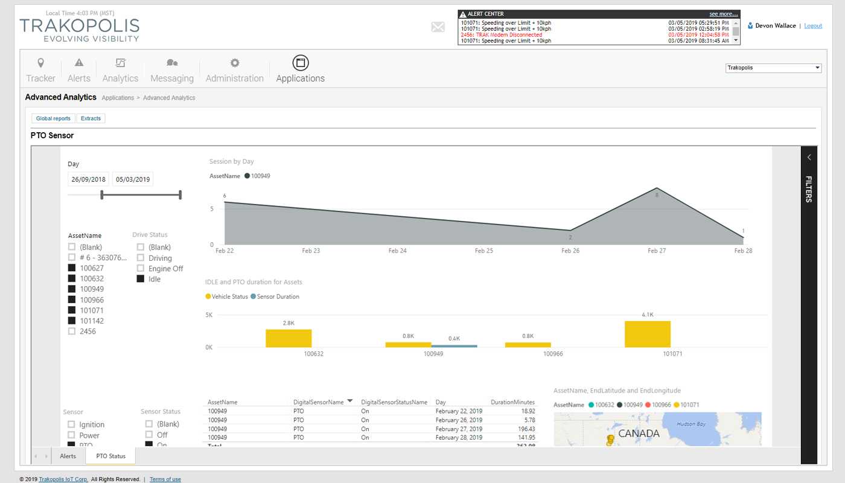The width and height of the screenshot is (845, 483).
Task: Click the AssetName column header
Action: 223,402
